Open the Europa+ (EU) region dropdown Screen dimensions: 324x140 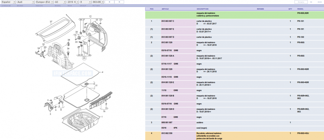(45, 2)
